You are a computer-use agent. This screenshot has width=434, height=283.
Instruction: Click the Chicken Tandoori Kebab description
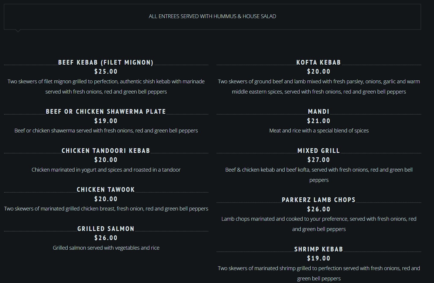tap(106, 170)
